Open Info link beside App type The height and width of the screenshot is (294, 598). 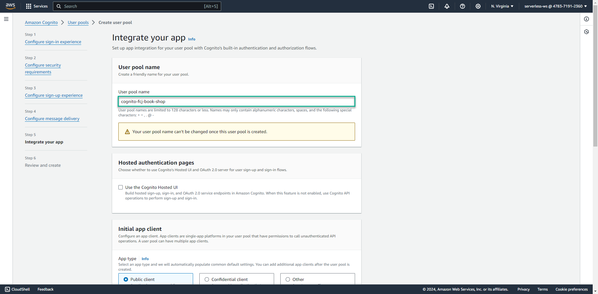[145, 259]
